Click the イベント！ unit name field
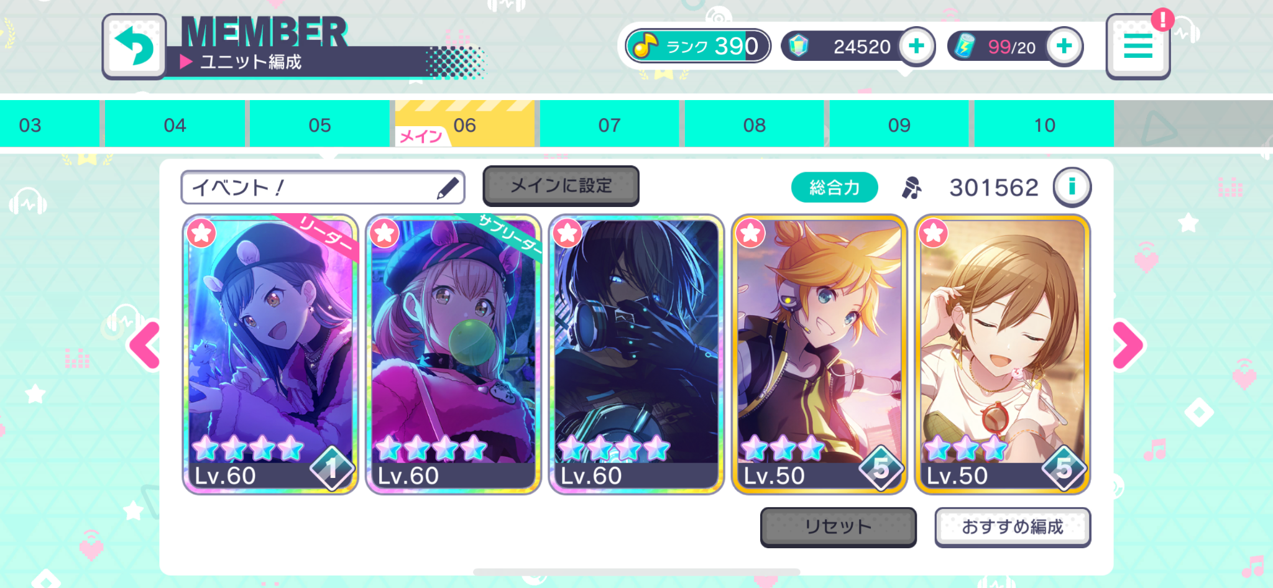 pos(323,188)
